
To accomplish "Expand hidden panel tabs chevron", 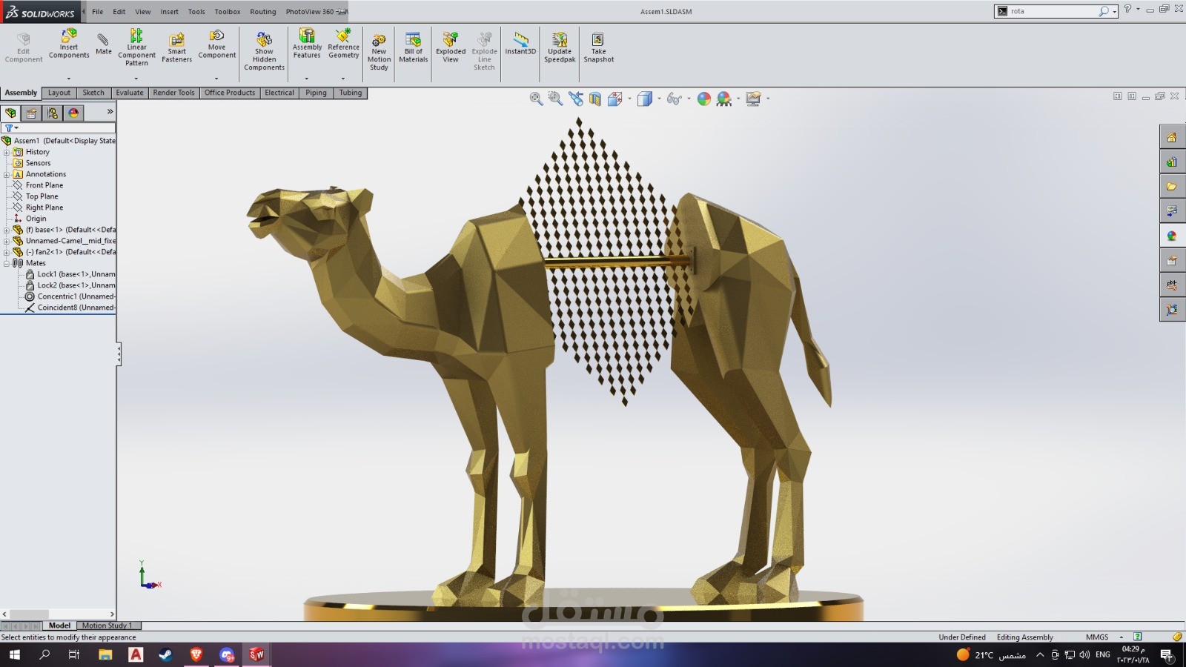I will [x=110, y=112].
